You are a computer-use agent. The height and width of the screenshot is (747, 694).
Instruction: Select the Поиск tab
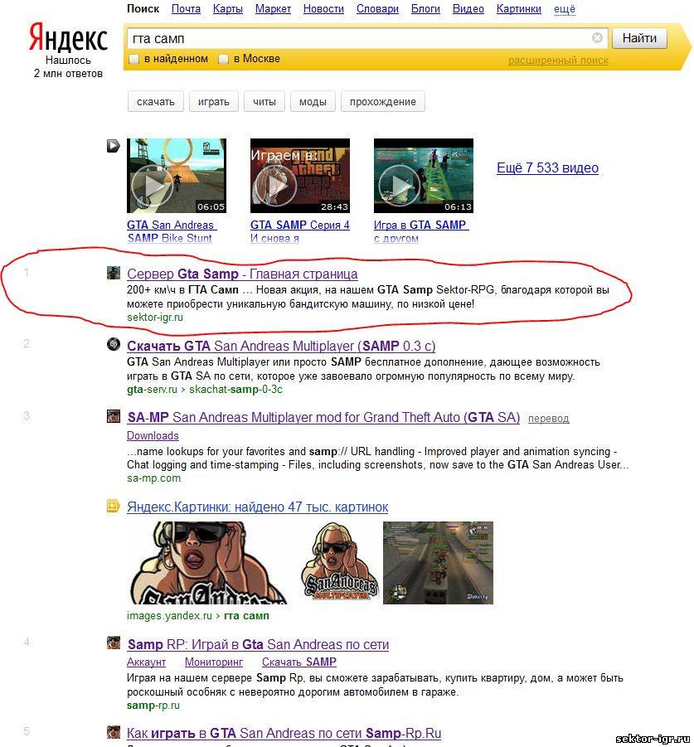pyautogui.click(x=143, y=9)
